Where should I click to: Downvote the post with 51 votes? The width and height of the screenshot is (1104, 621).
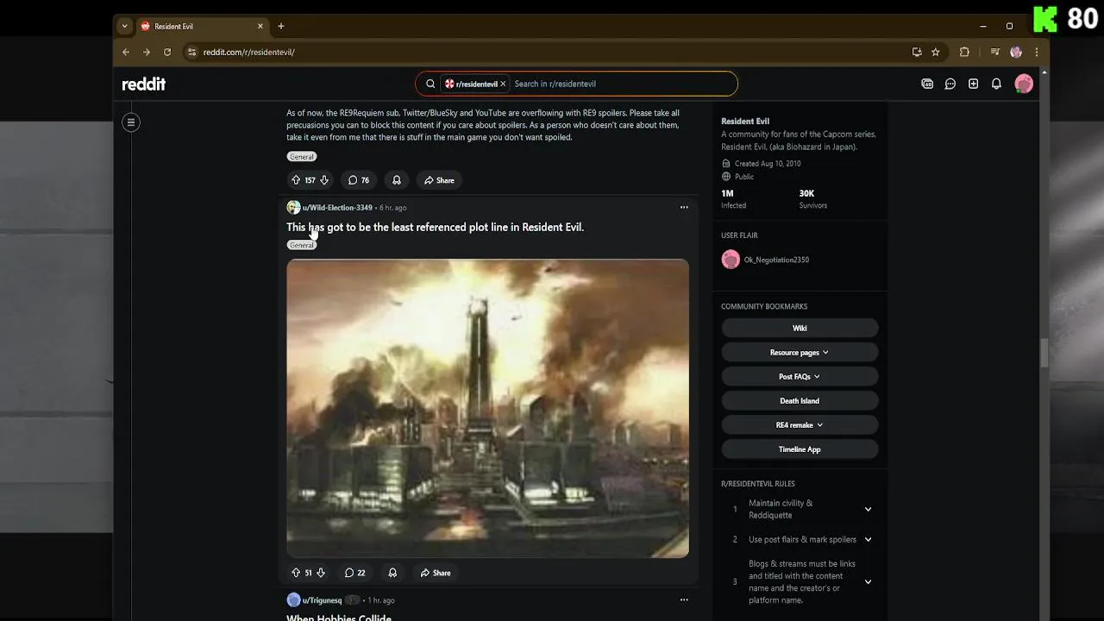[x=321, y=573]
